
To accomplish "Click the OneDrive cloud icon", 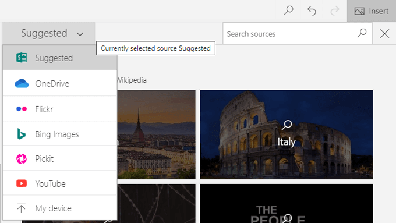I will click(x=22, y=83).
